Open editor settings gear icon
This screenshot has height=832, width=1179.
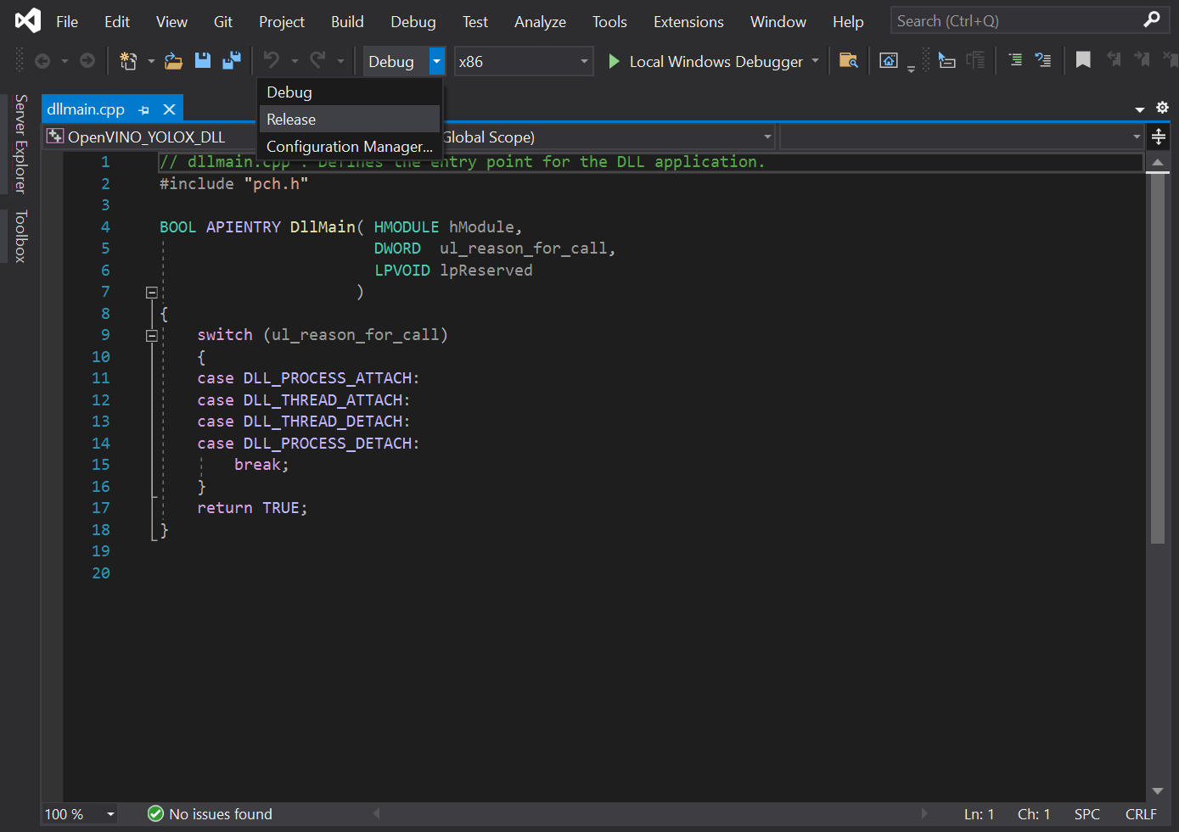pos(1162,108)
